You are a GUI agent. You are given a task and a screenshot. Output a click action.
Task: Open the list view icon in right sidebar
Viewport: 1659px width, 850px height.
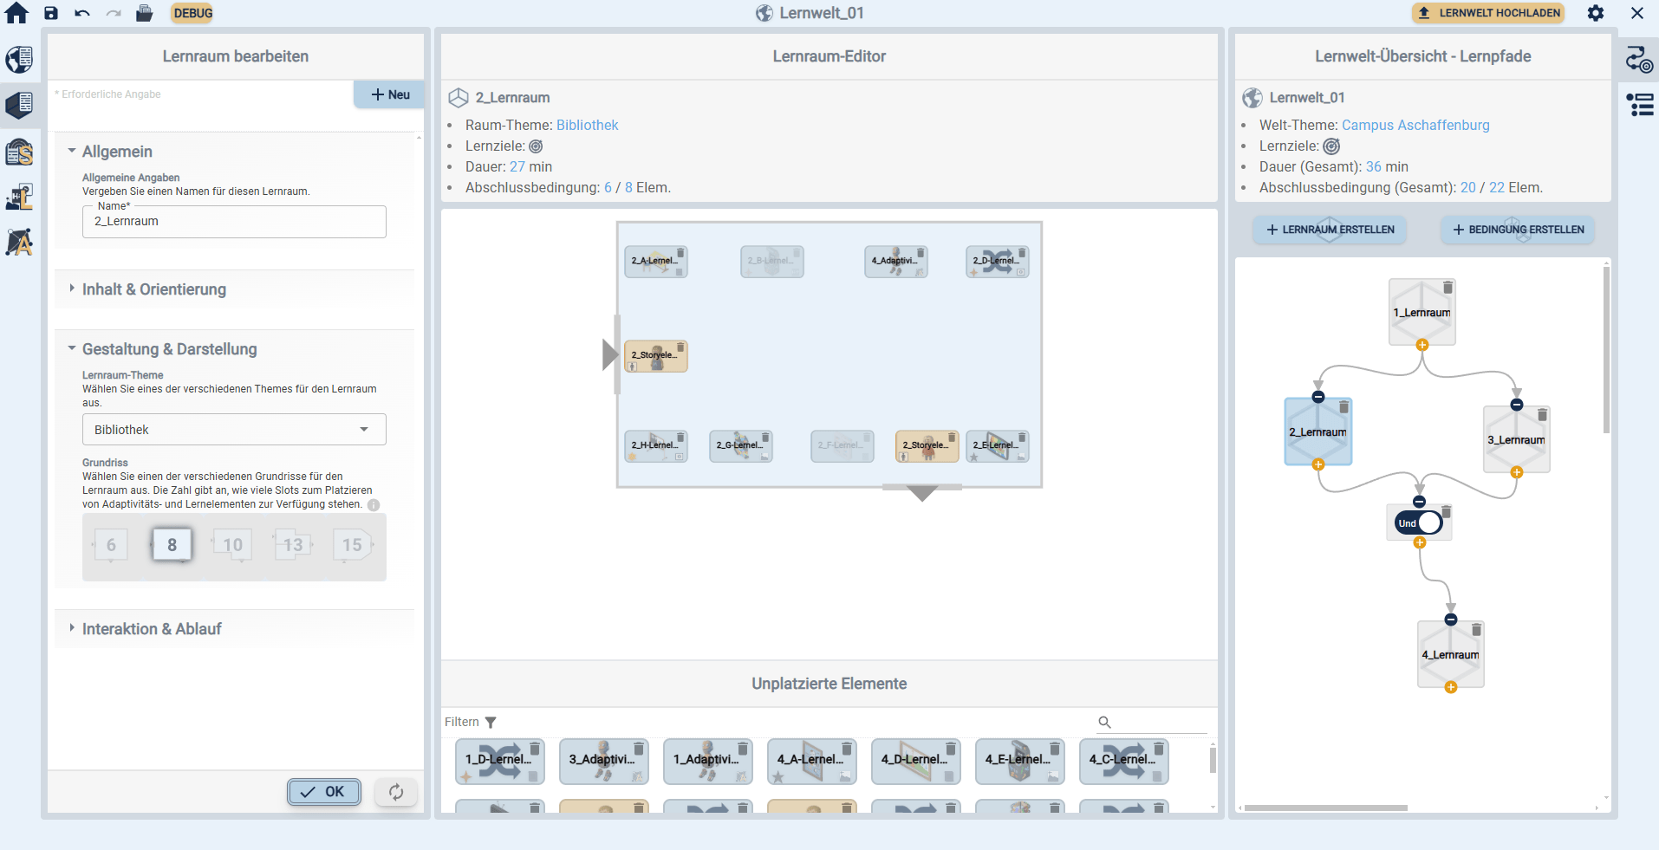click(x=1639, y=105)
